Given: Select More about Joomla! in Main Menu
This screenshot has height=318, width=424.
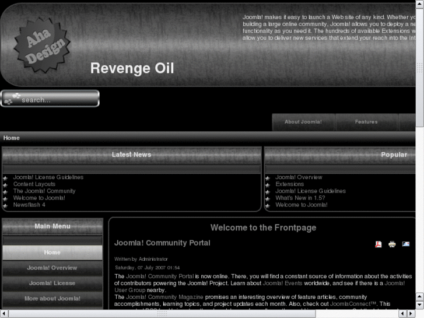Looking at the screenshot, I should [52, 299].
